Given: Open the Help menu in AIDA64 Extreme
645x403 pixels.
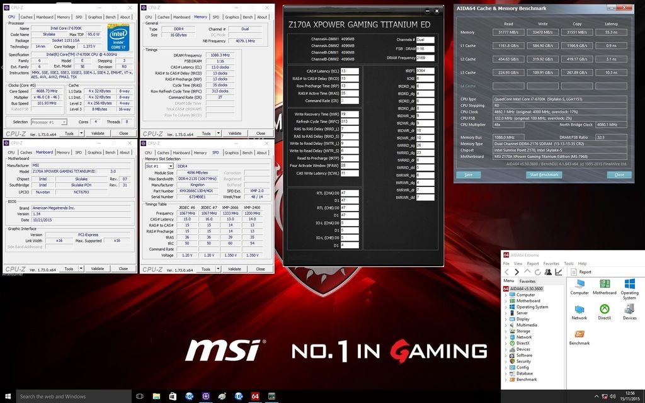Looking at the screenshot, I should pyautogui.click(x=582, y=264).
